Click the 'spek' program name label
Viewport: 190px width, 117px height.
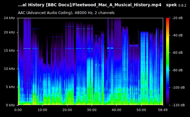point(171,5)
